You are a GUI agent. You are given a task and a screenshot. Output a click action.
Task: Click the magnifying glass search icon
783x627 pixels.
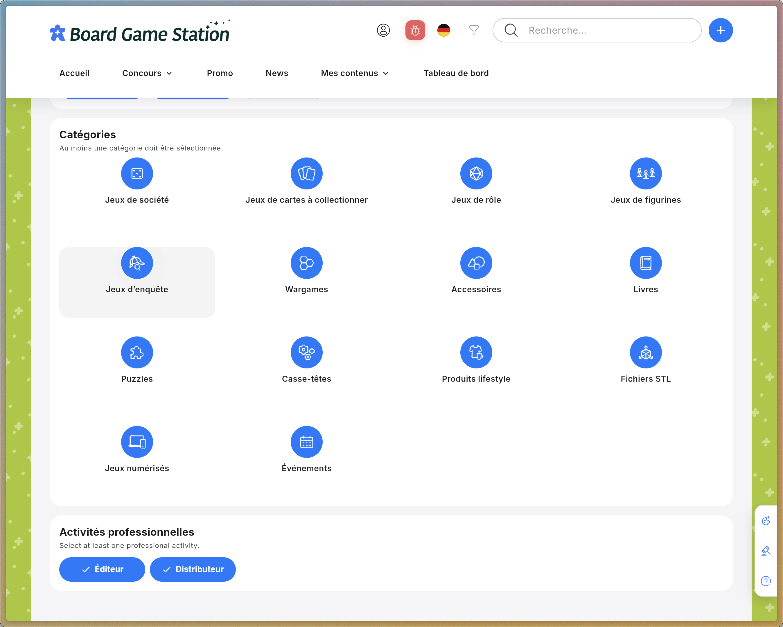coord(511,30)
